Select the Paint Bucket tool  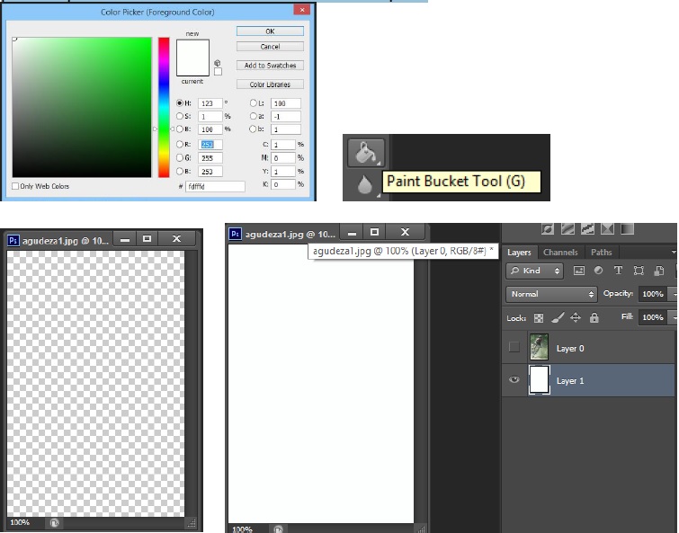[x=366, y=152]
